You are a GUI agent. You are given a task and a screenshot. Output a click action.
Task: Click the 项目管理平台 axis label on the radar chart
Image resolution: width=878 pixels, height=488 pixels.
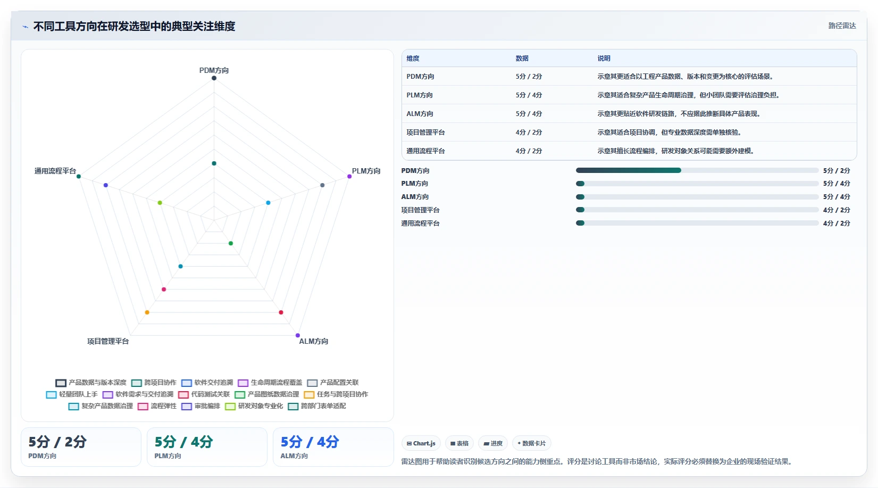[x=108, y=341]
